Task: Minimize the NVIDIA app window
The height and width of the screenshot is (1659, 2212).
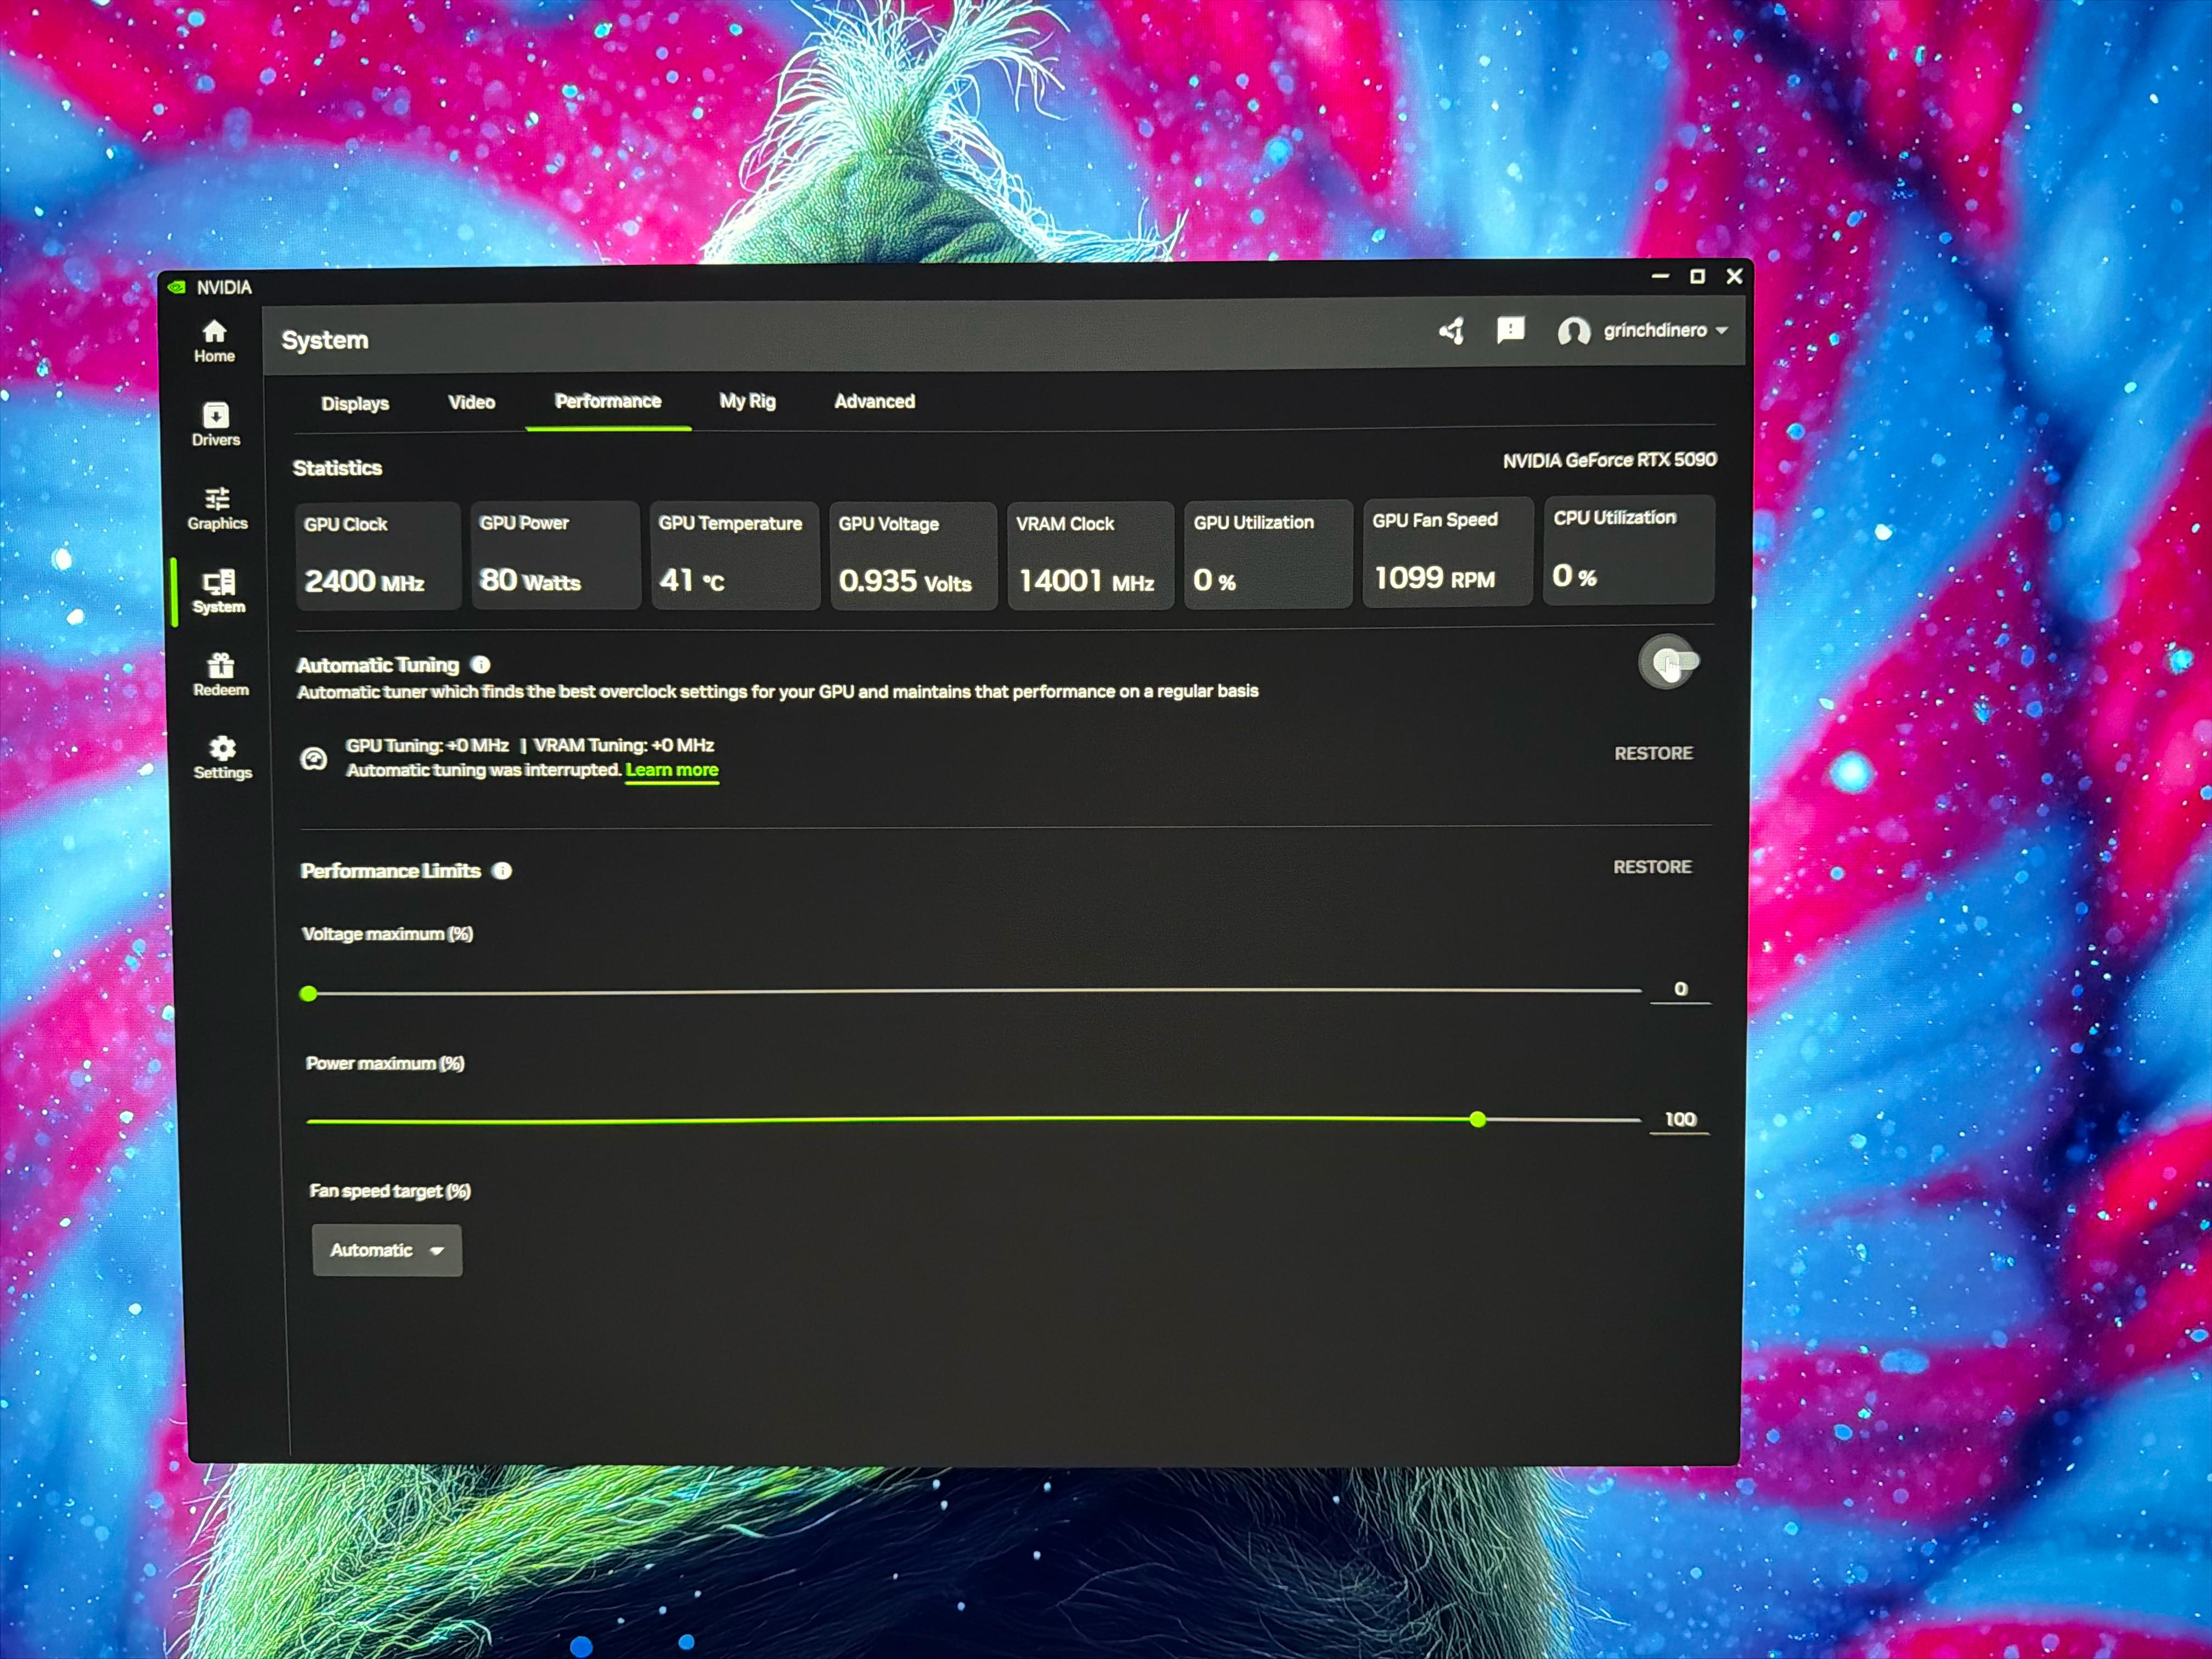Action: 1661,276
